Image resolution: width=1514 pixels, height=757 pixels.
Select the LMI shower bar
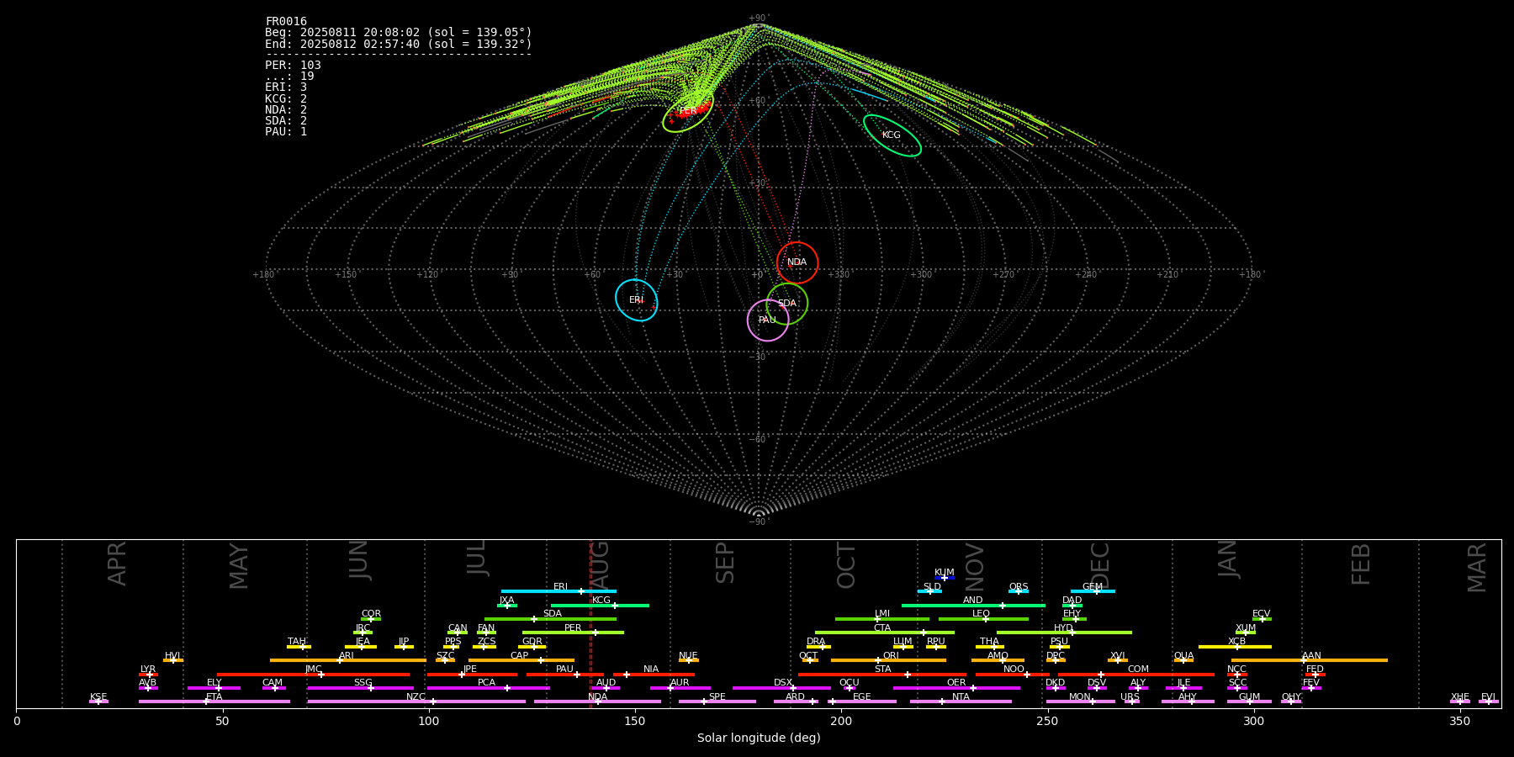[x=882, y=619]
